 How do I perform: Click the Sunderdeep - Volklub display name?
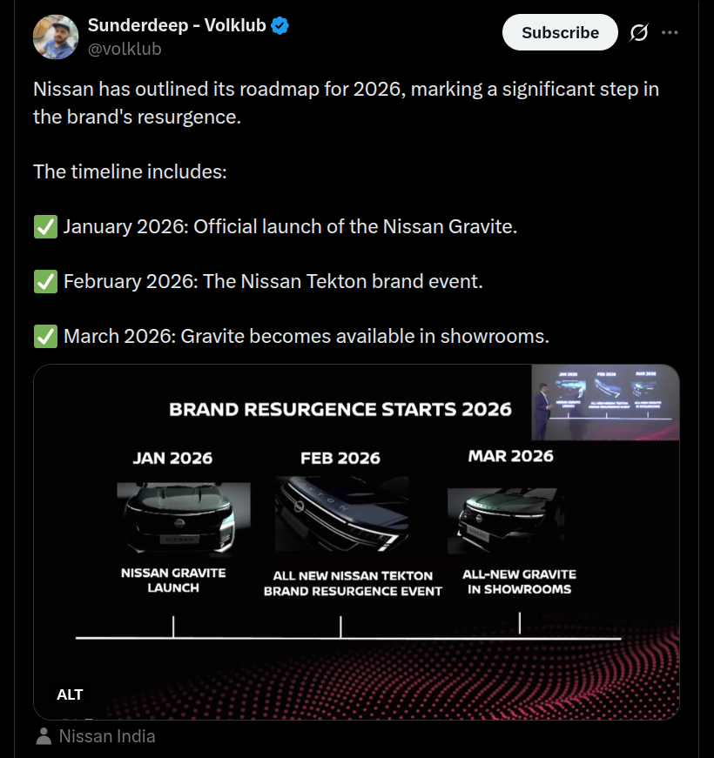pyautogui.click(x=177, y=25)
